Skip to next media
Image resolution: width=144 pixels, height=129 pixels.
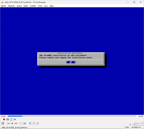[16, 123]
